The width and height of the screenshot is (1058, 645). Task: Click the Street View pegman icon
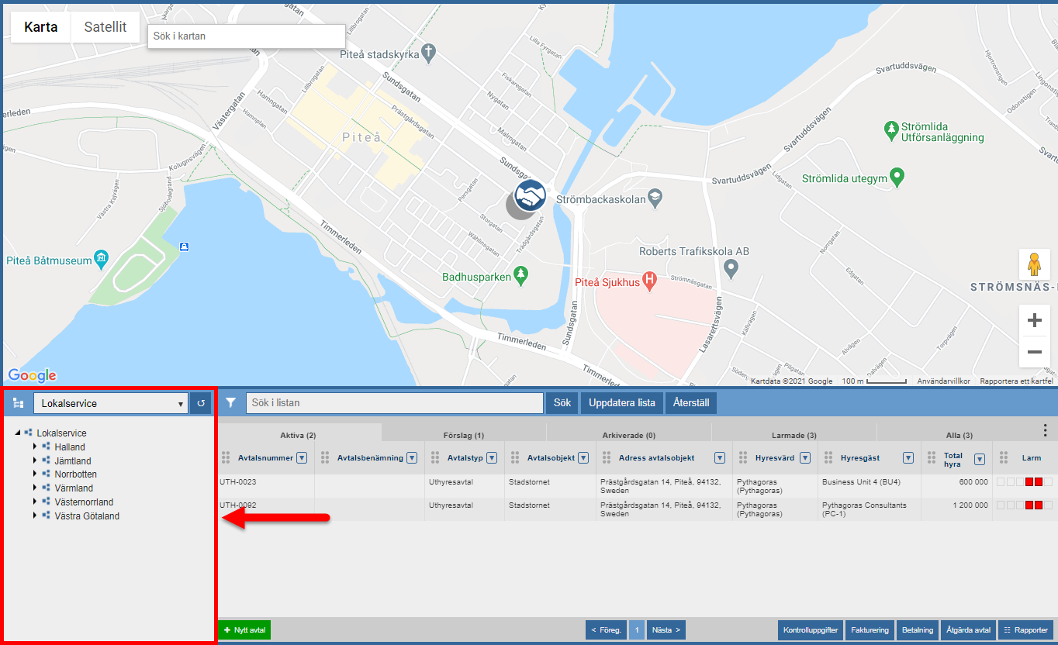(1034, 264)
